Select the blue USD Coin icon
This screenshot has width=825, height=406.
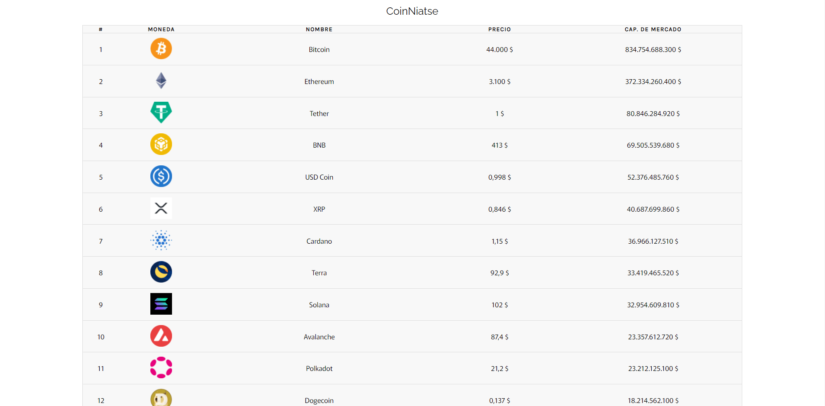point(161,176)
